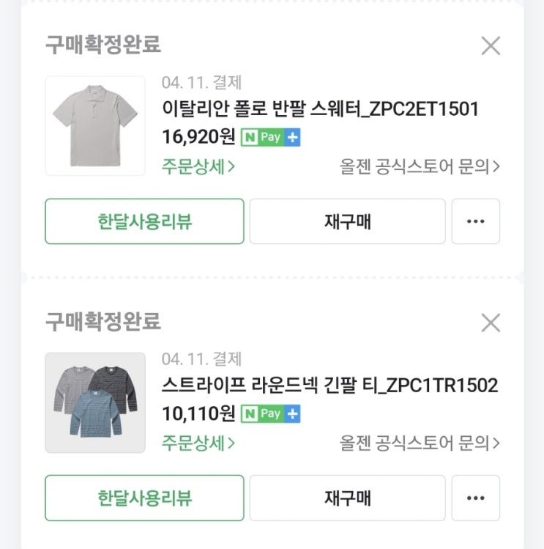Screen dimensions: 544x549
Task: Open product title 이탈리안 폴로 반팔 스웨터_ZPC2ET1501
Action: (320, 109)
